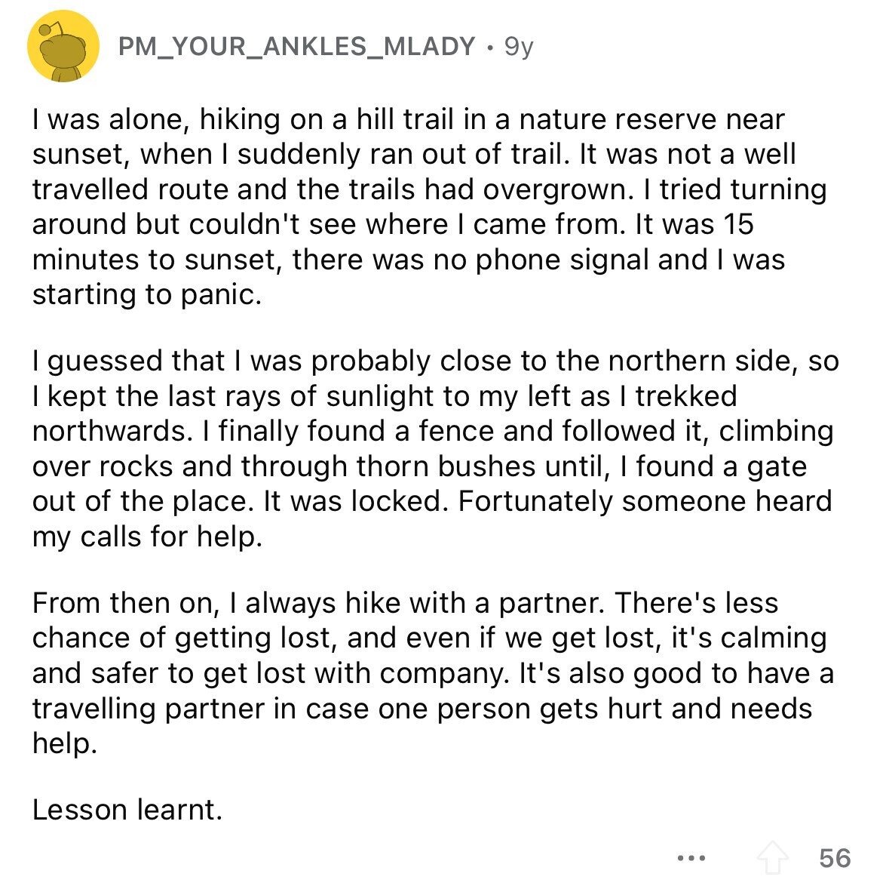Click the line ending 'starting to panic.'
This screenshot has height=889, width=889.
tap(147, 295)
